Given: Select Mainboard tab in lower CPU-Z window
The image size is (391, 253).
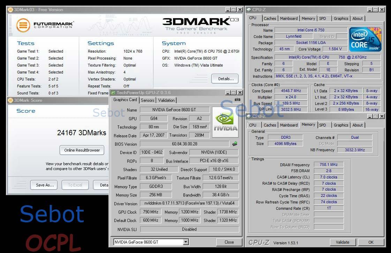Looking at the screenshot, I should point(289,125).
